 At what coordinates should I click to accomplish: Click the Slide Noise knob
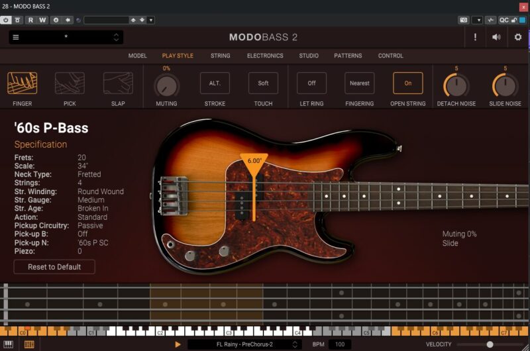pos(505,86)
